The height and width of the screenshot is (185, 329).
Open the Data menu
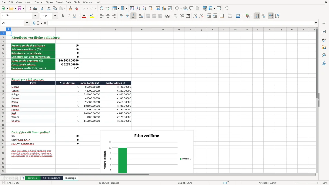68,2
